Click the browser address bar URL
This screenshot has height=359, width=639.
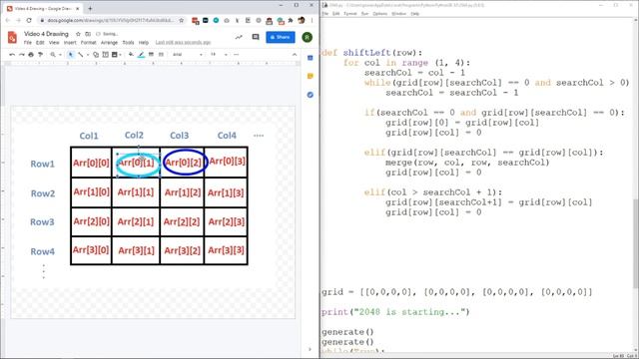click(x=111, y=20)
